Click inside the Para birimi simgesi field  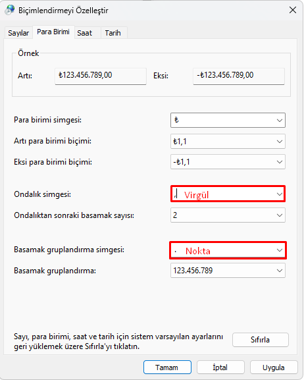[223, 121]
